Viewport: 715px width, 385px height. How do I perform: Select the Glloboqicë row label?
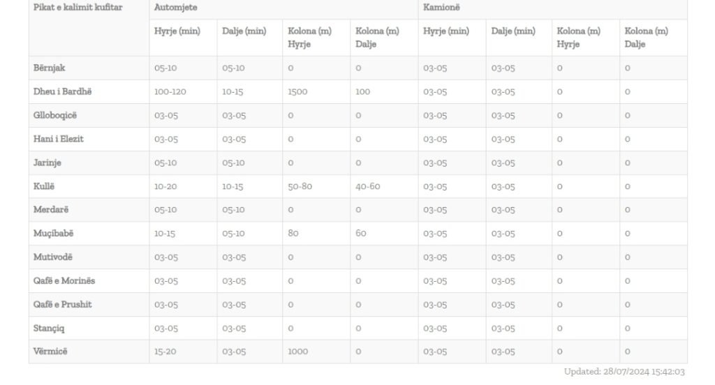click(55, 115)
